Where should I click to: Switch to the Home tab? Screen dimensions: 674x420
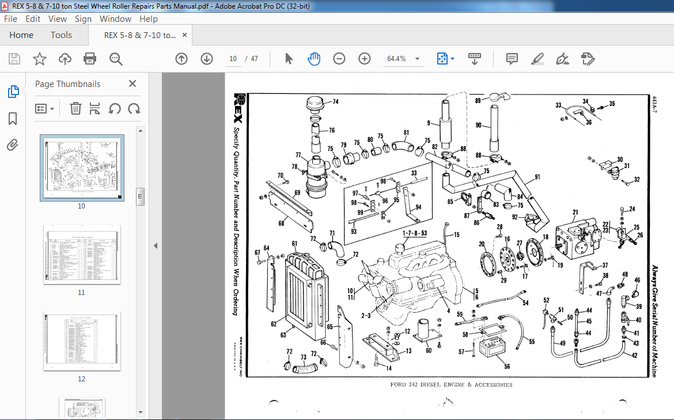point(21,35)
